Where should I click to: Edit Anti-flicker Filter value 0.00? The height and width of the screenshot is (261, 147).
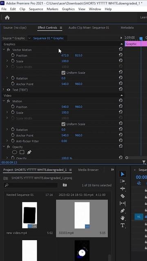[x=64, y=141]
